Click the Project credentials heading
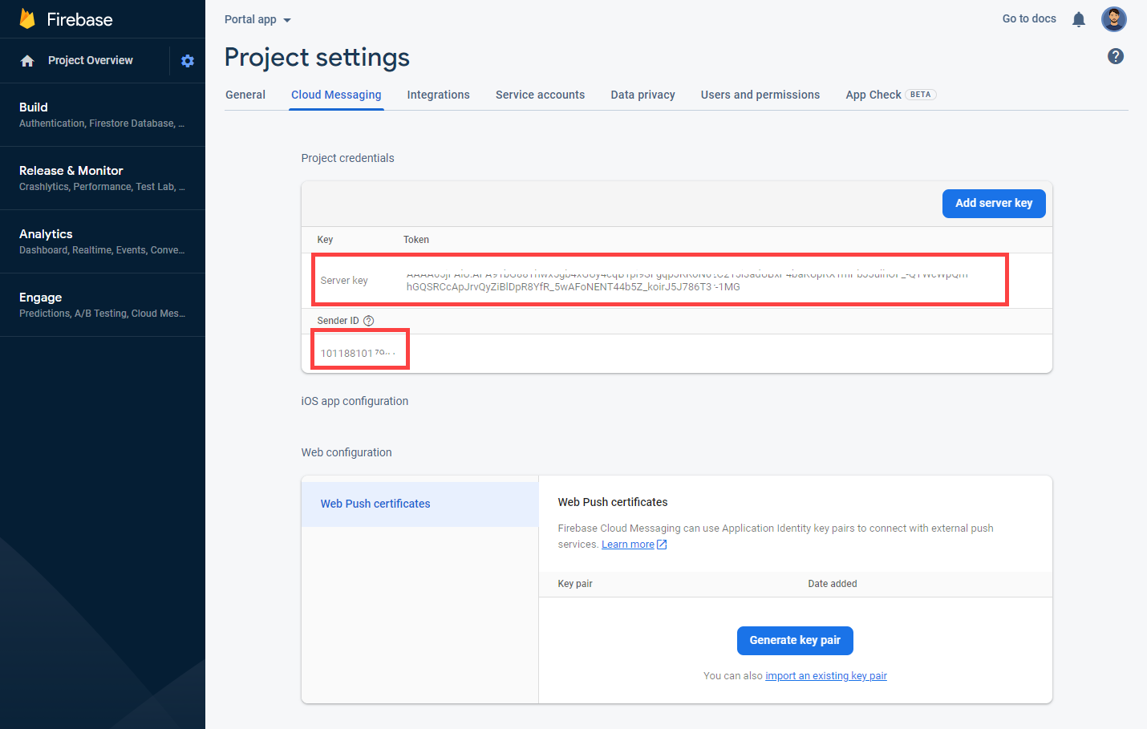The width and height of the screenshot is (1147, 729). tap(347, 158)
